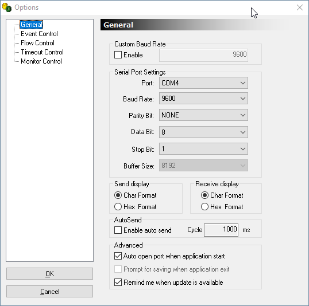The width and height of the screenshot is (309, 306).
Task: Select Event Control in the tree
Action: [39, 34]
